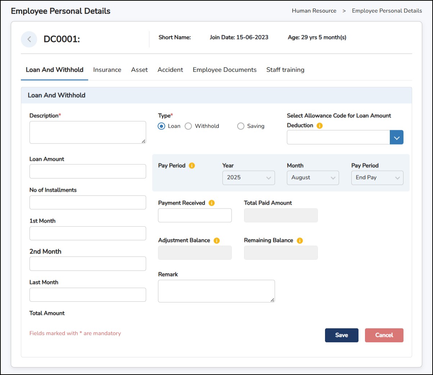Screen dimensions: 433x375
Task: Expand the End Pay period dropdown
Action: point(377,178)
